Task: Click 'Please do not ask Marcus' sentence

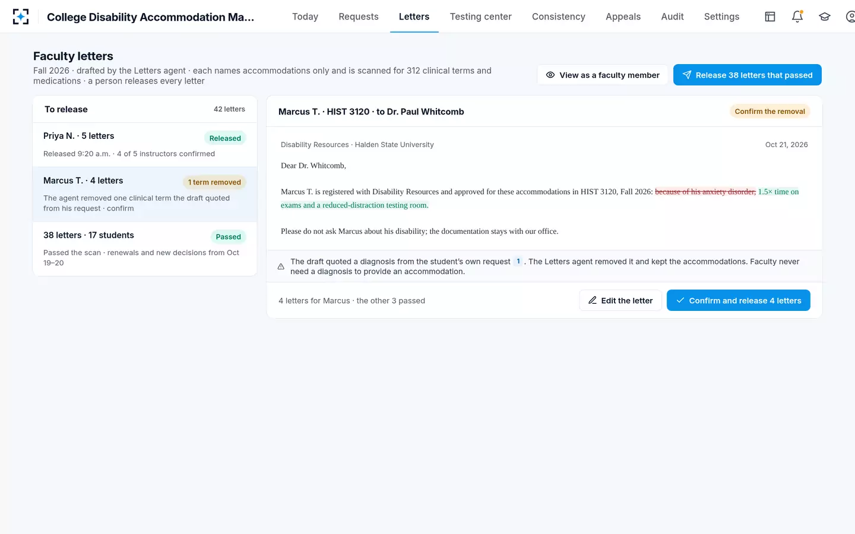Action: click(420, 231)
